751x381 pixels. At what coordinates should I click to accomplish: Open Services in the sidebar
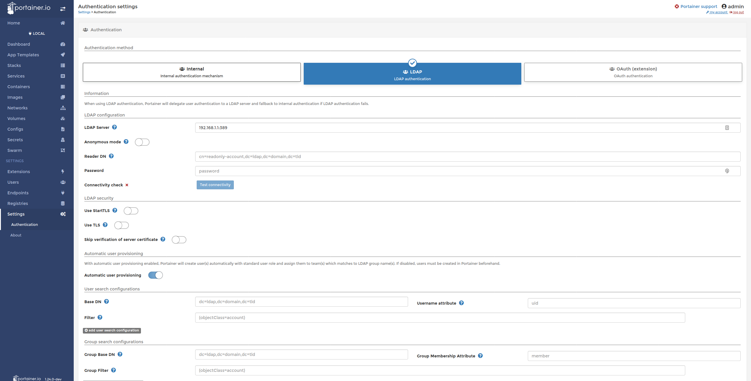coord(37,76)
